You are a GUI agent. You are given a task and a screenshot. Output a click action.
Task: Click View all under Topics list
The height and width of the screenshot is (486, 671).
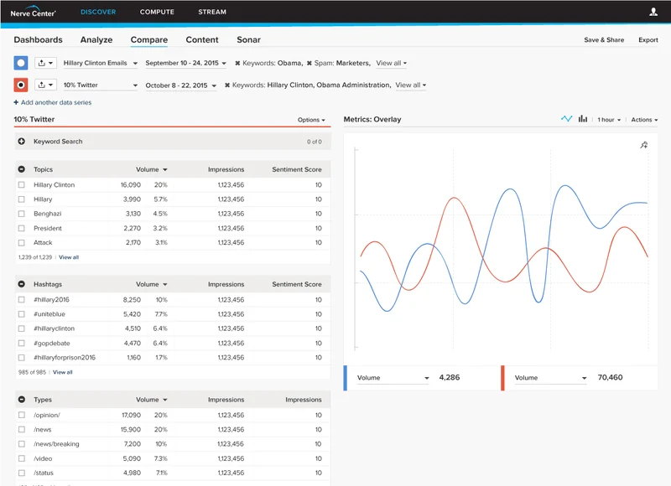point(69,257)
